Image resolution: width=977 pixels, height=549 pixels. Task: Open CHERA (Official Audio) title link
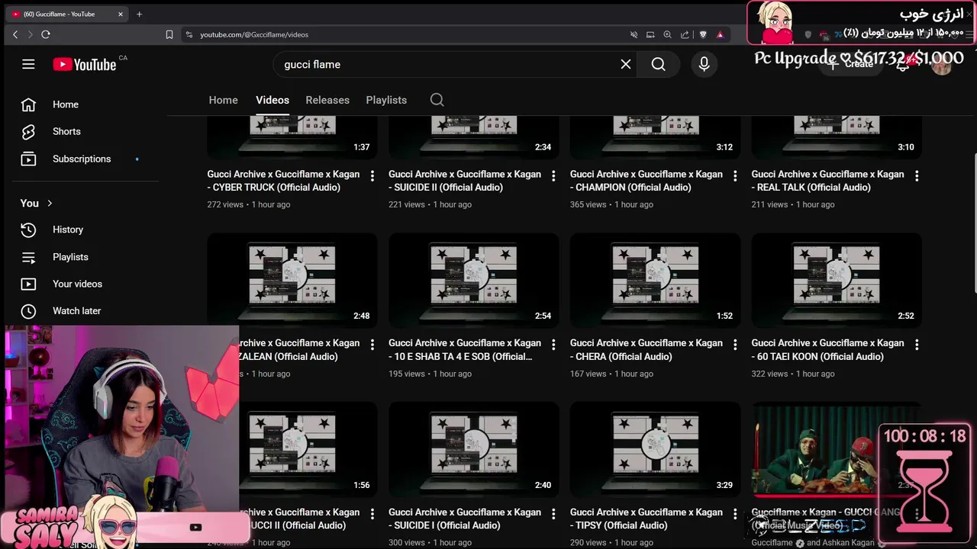pyautogui.click(x=646, y=350)
